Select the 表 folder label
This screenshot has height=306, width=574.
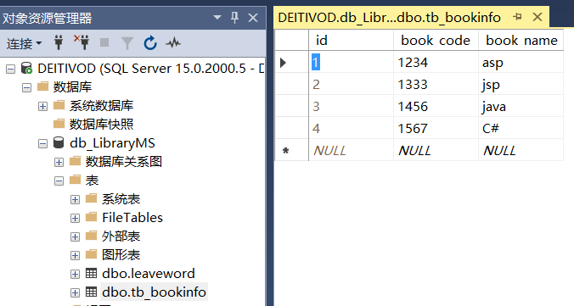(92, 181)
